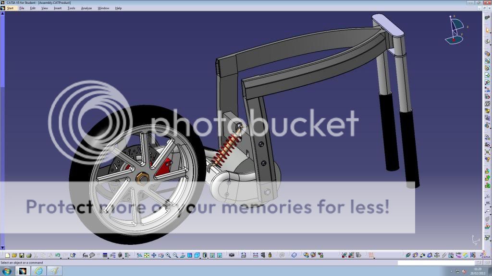Open the Formula f(x) tool

(85, 255)
